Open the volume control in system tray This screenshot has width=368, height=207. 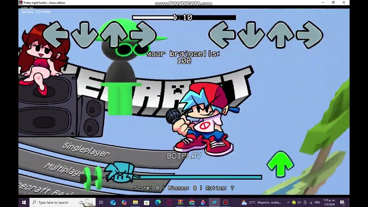299,202
